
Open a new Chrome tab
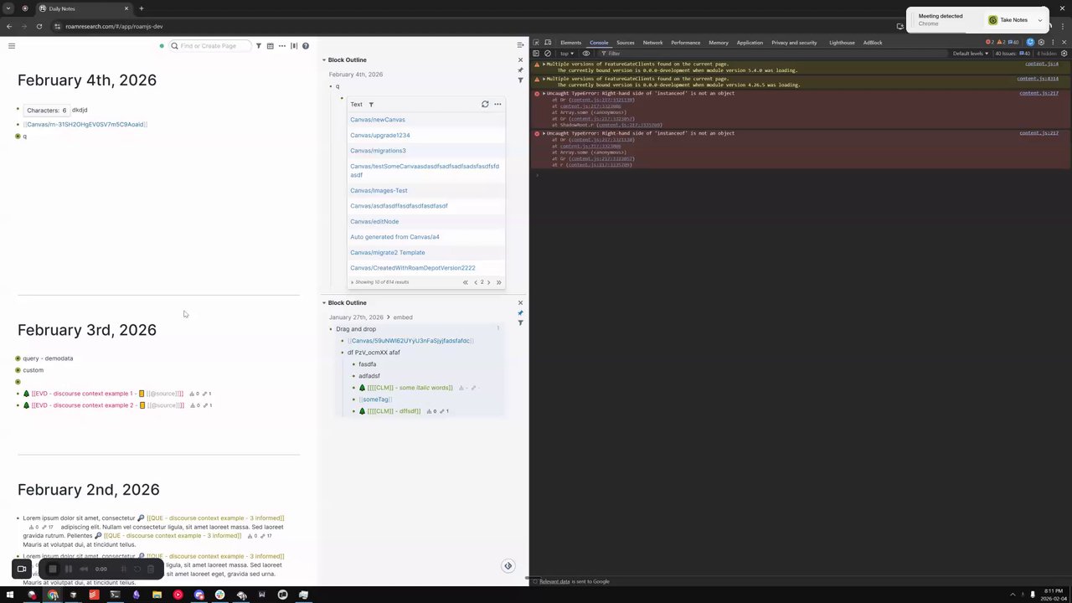pyautogui.click(x=141, y=8)
